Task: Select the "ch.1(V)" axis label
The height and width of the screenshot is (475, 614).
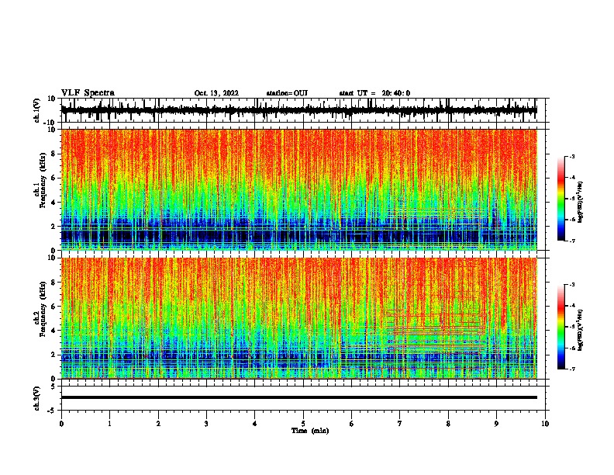Action: click(37, 111)
